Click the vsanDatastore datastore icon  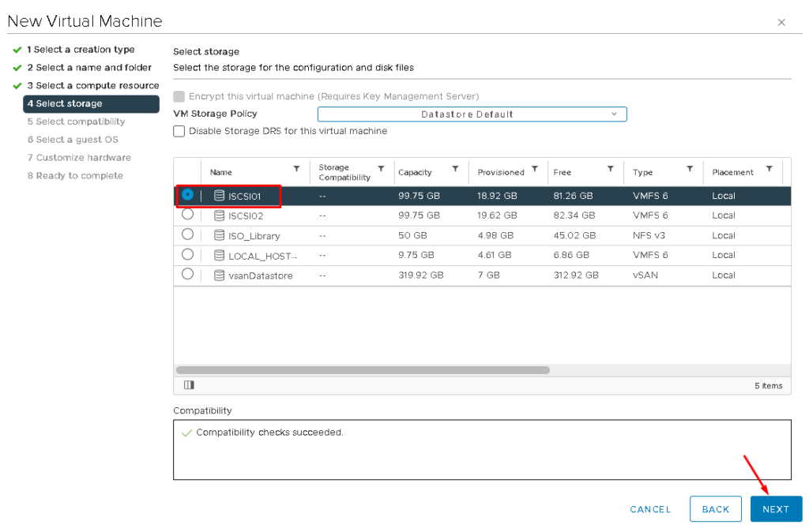click(220, 275)
